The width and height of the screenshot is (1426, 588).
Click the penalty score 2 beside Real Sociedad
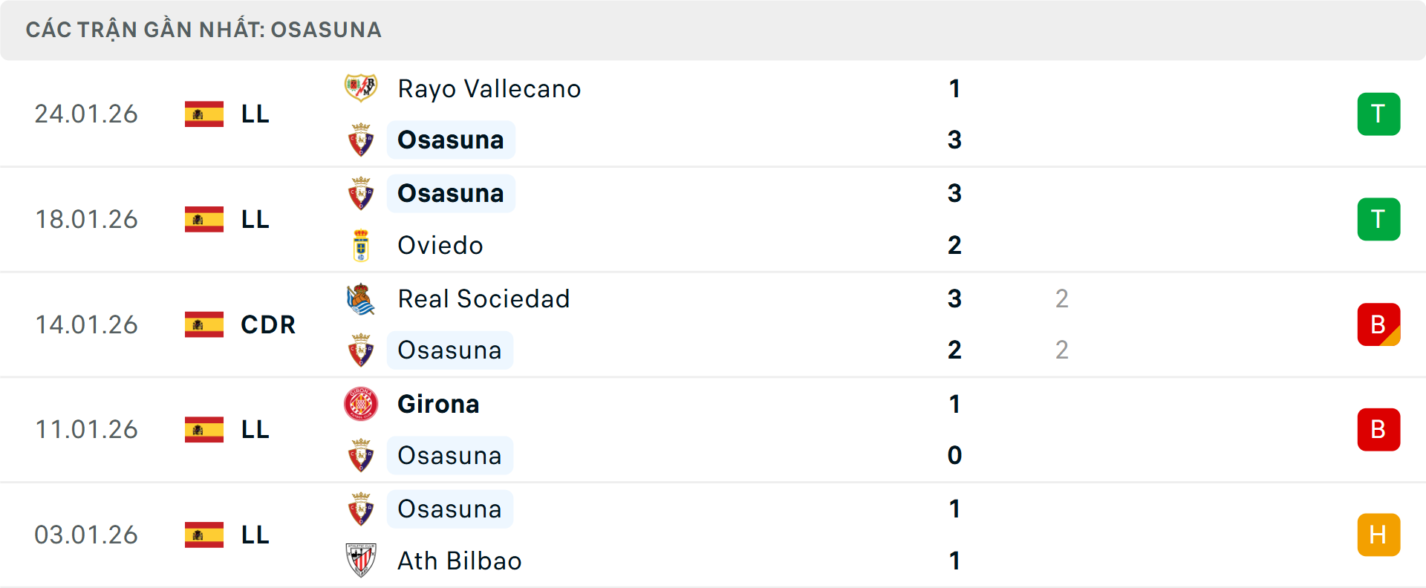pyautogui.click(x=1062, y=298)
